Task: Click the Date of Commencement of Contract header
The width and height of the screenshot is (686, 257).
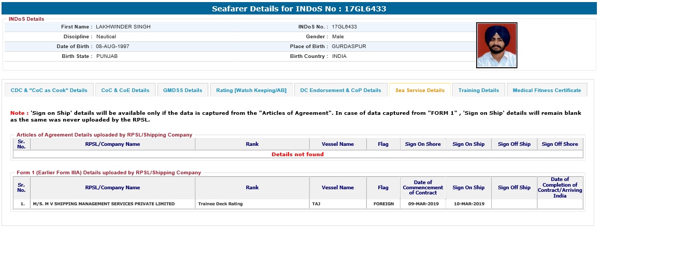Action: click(x=423, y=187)
